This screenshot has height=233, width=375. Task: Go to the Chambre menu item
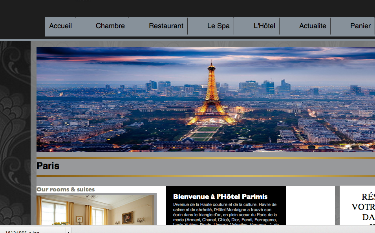(110, 26)
